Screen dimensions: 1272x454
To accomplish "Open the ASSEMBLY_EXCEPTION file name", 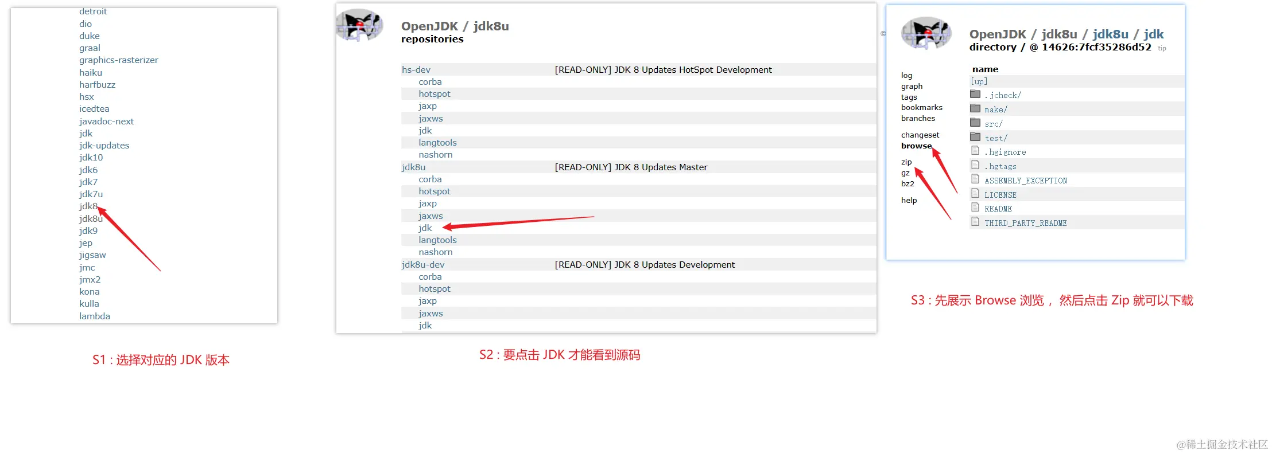I will coord(1026,181).
